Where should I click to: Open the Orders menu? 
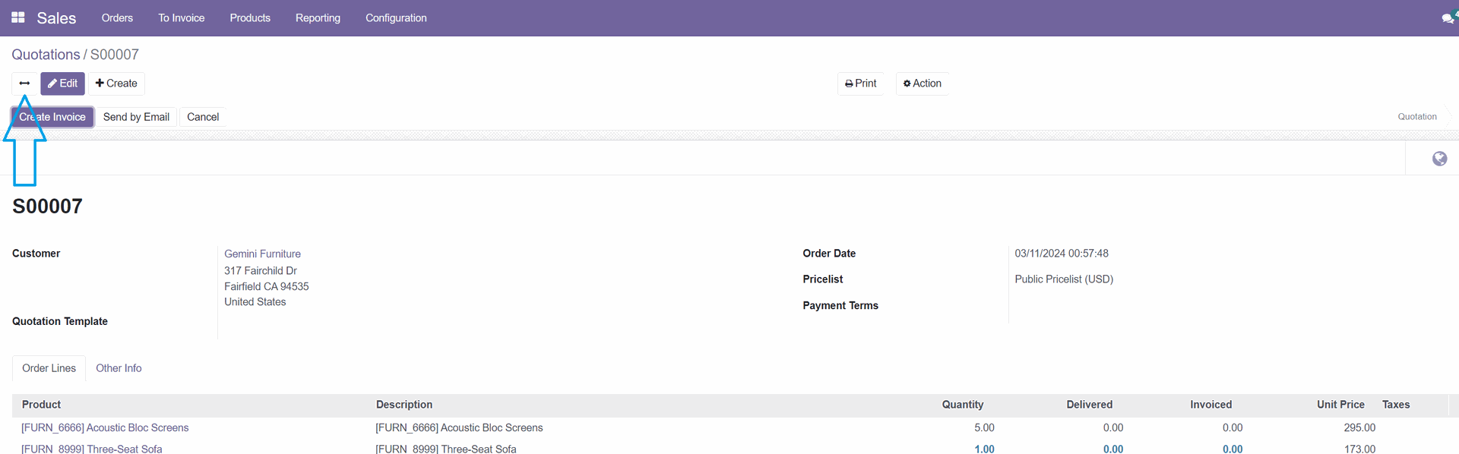click(117, 18)
